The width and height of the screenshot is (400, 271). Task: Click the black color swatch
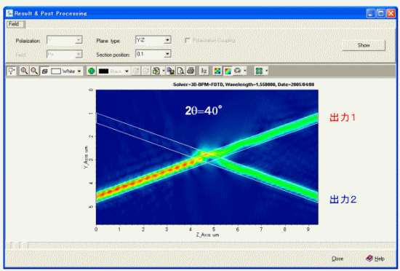[103, 71]
